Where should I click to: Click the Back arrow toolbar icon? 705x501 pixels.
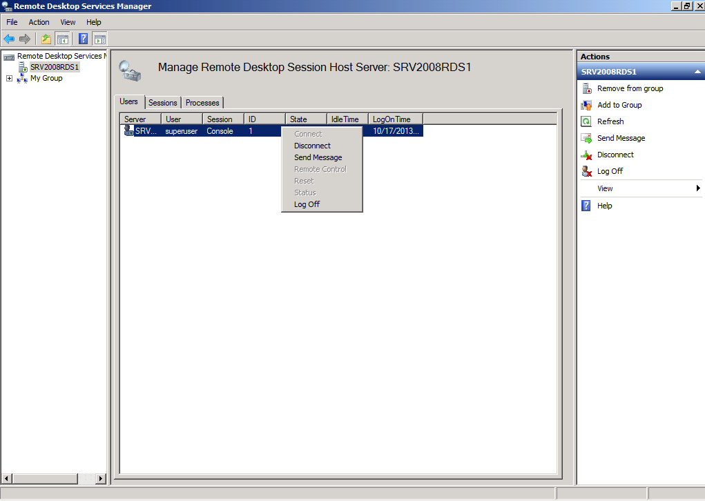(9, 39)
